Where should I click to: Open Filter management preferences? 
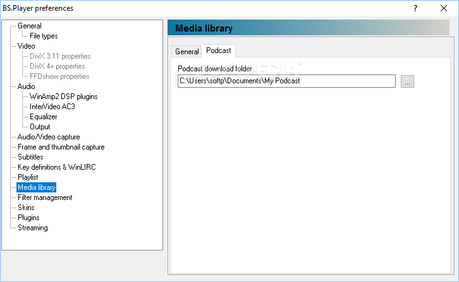point(45,197)
